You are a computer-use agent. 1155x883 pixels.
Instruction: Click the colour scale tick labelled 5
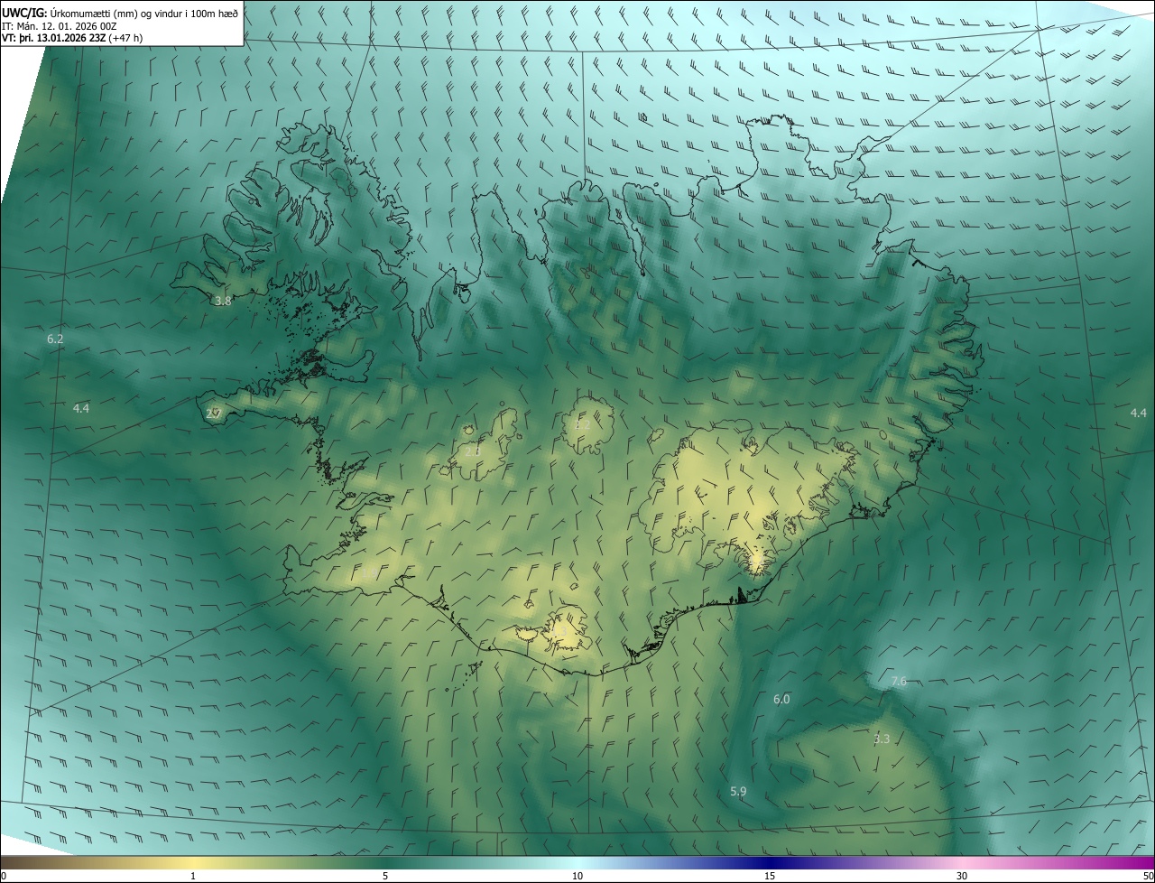point(385,876)
